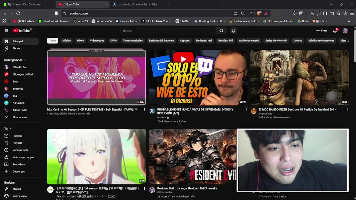Open the Inicio / X bookmark

tap(80, 21)
